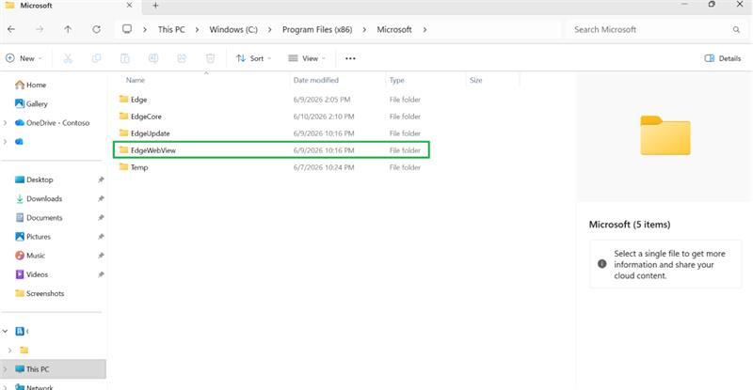
Task: Click the info icon in details pane
Action: click(601, 264)
